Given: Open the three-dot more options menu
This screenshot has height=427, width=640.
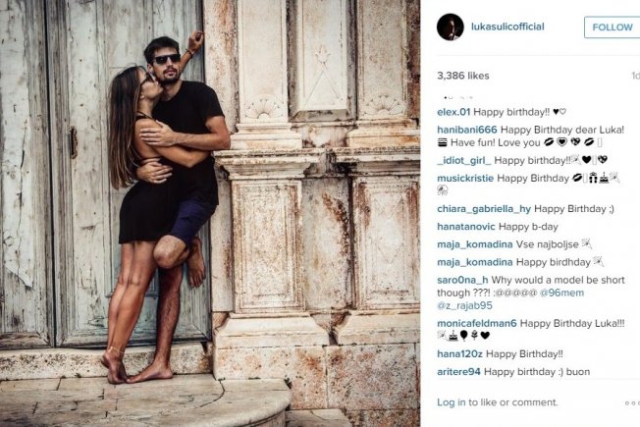Looking at the screenshot, I should click(632, 402).
